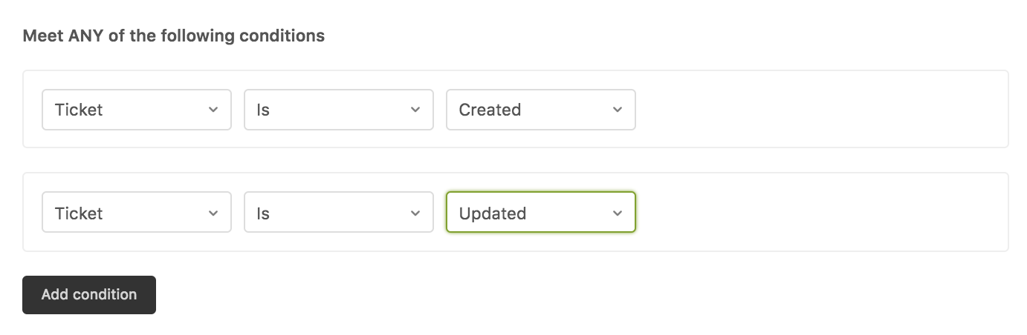
Task: Open the Ticket dropdown in the first condition
Action: tap(136, 110)
